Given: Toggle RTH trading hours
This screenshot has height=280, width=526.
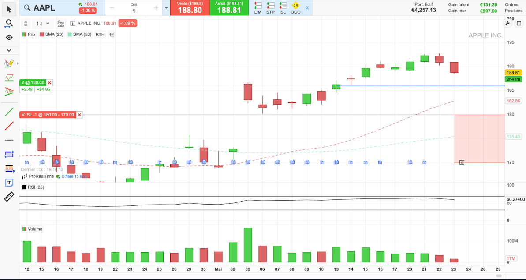Looking at the screenshot, I should 100,34.
